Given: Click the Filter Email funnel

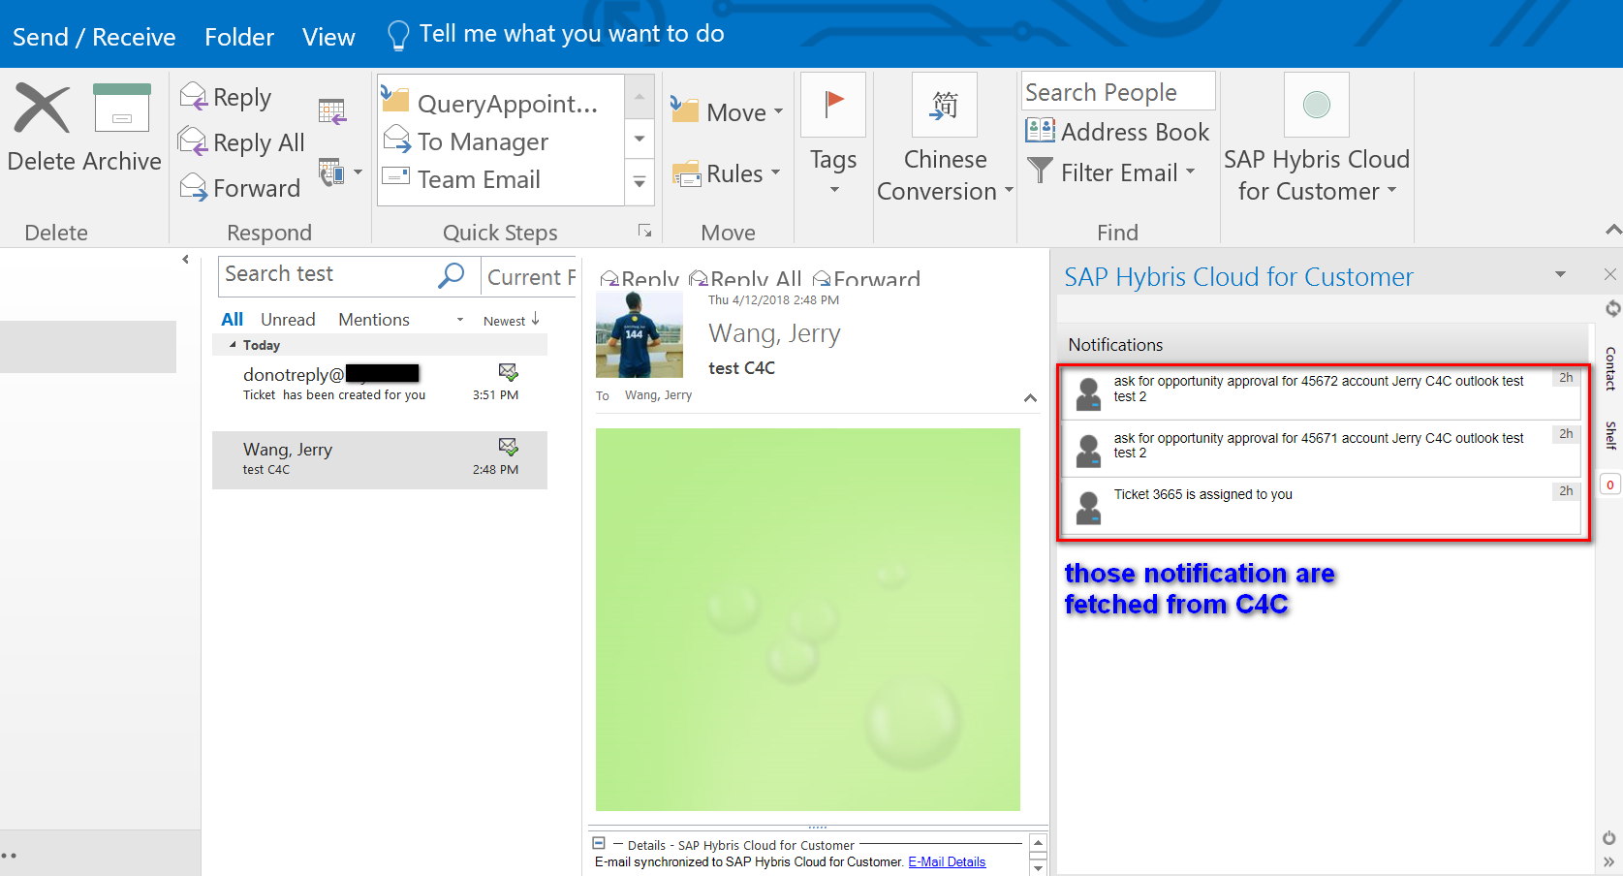Looking at the screenshot, I should pyautogui.click(x=1040, y=172).
